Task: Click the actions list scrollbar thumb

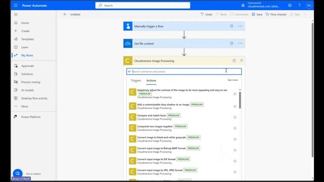Action: [240, 100]
